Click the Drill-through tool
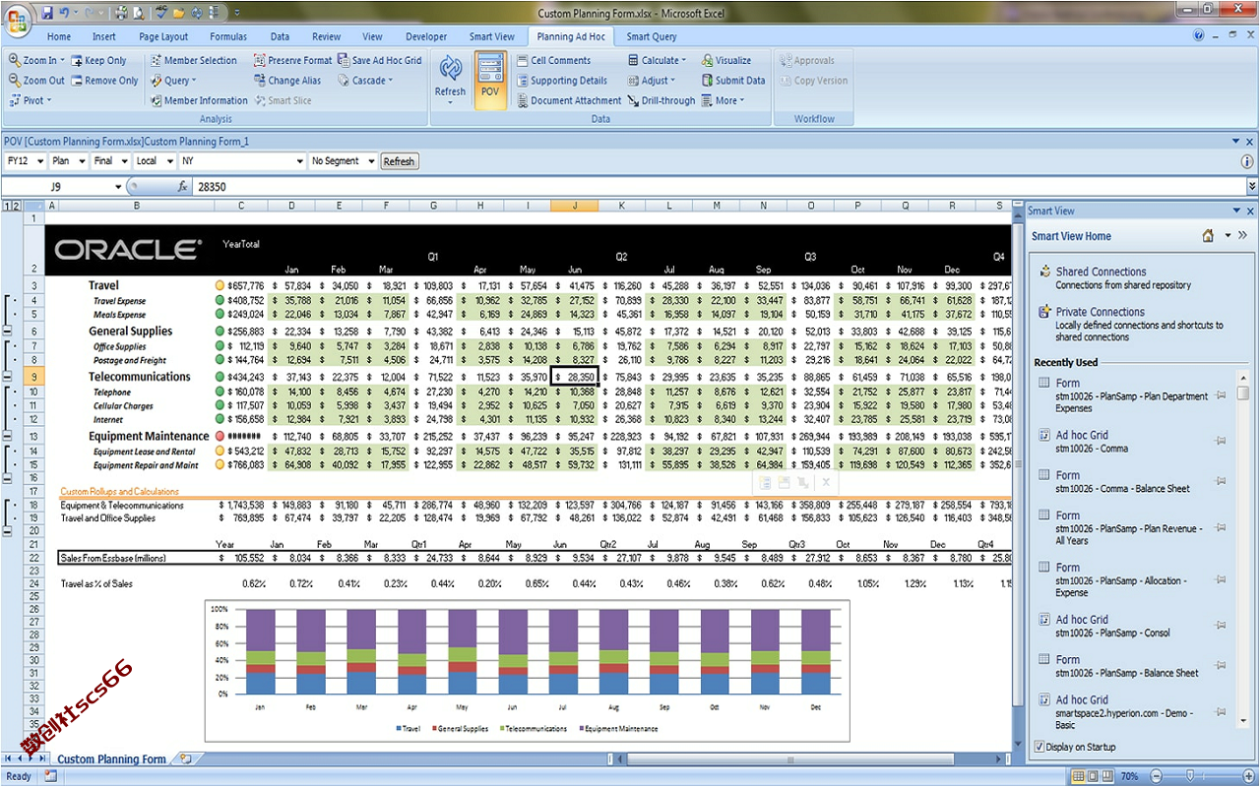The height and width of the screenshot is (787, 1260). coord(661,100)
